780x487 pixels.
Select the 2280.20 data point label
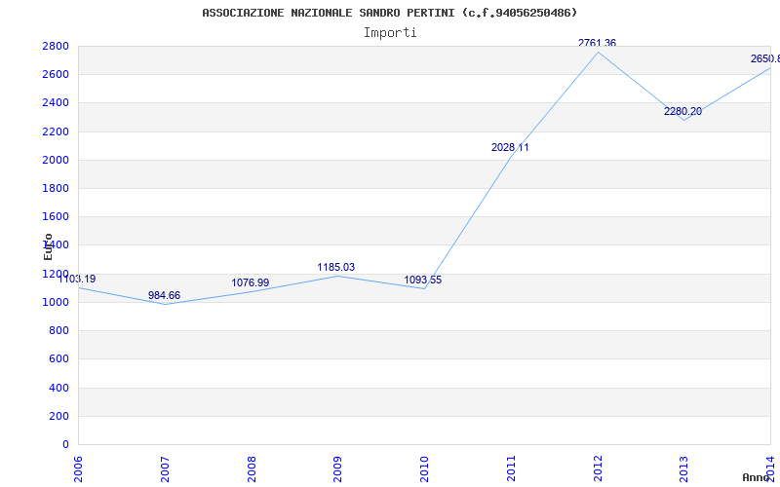point(683,111)
